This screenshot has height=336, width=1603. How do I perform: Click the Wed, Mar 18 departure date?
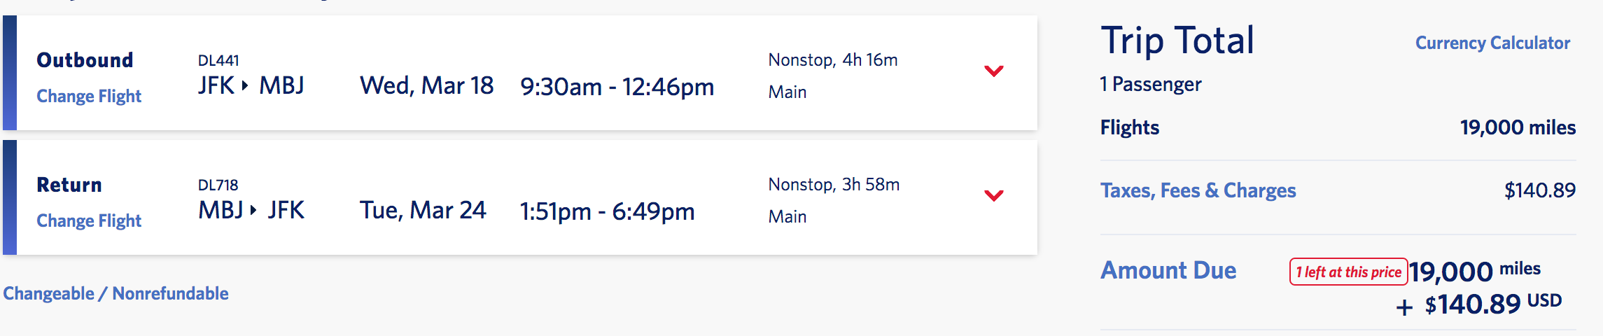click(426, 86)
